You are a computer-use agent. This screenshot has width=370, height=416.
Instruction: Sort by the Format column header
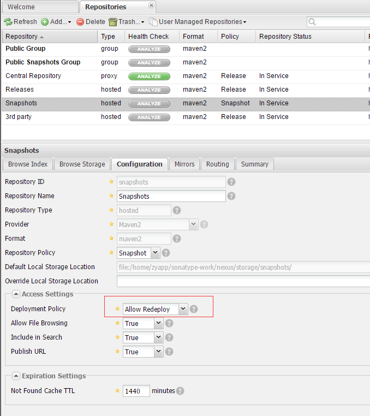click(199, 37)
